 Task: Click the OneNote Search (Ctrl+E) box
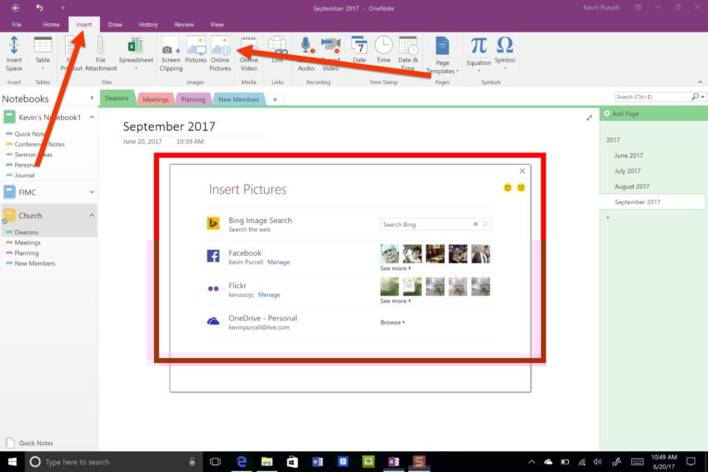pos(652,97)
